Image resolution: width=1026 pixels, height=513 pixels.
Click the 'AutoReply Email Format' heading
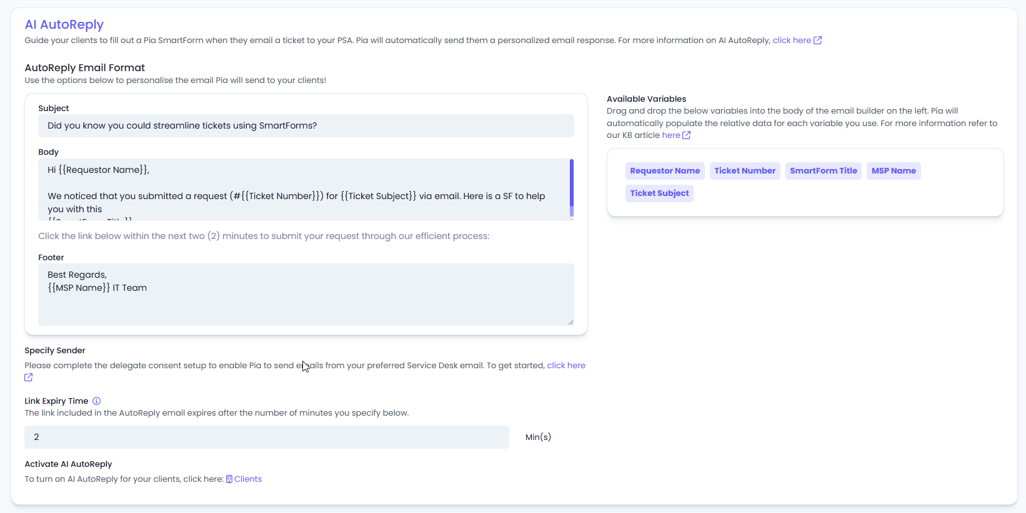pos(85,67)
